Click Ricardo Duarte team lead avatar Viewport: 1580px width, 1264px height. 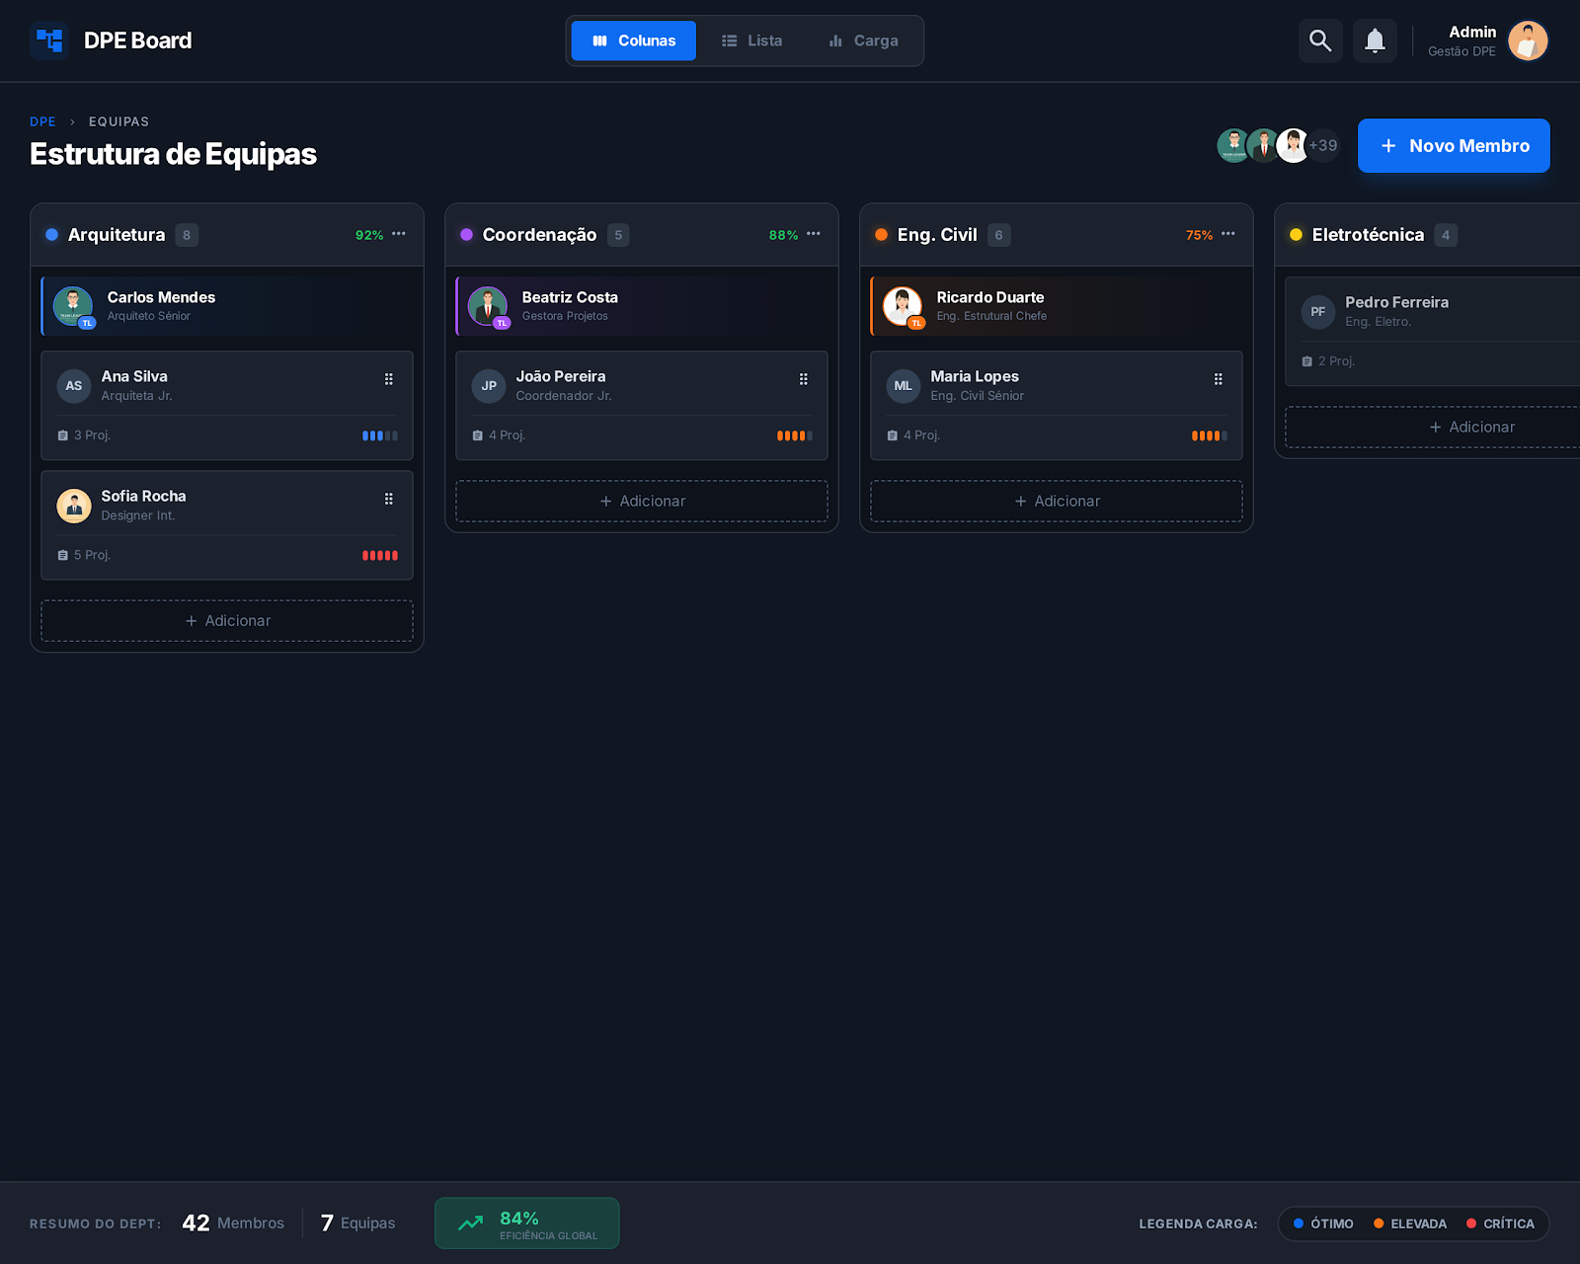click(x=903, y=306)
